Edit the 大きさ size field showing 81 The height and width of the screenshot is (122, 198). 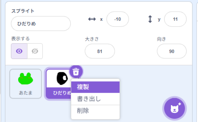100,51
